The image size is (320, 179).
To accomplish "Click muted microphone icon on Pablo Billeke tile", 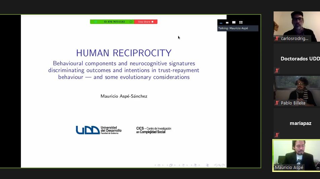I will (x=277, y=103).
